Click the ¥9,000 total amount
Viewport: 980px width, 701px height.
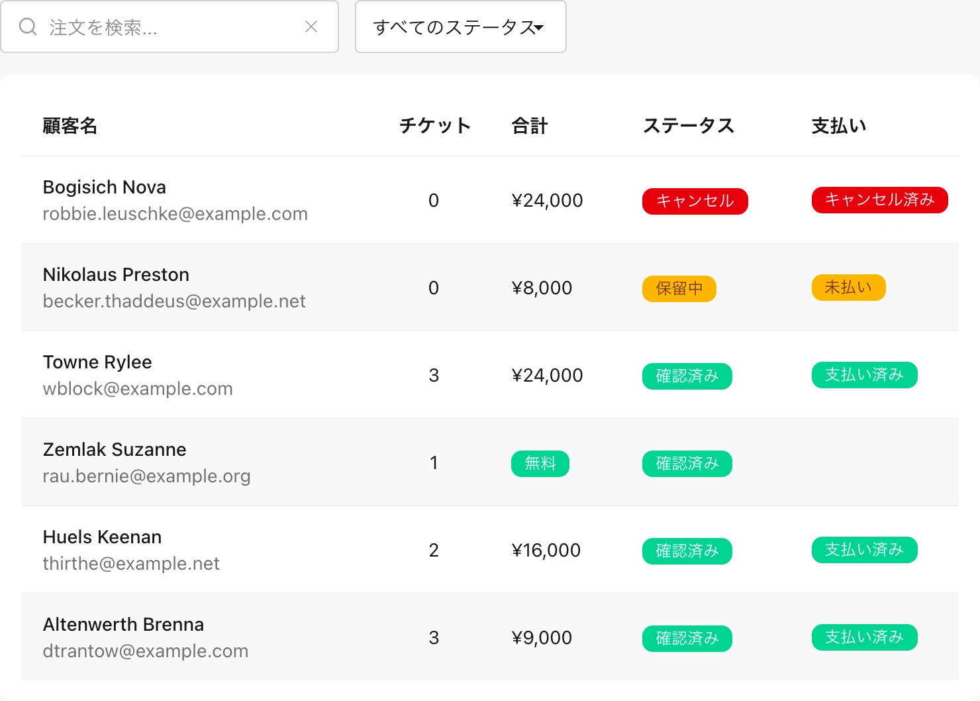pos(542,638)
